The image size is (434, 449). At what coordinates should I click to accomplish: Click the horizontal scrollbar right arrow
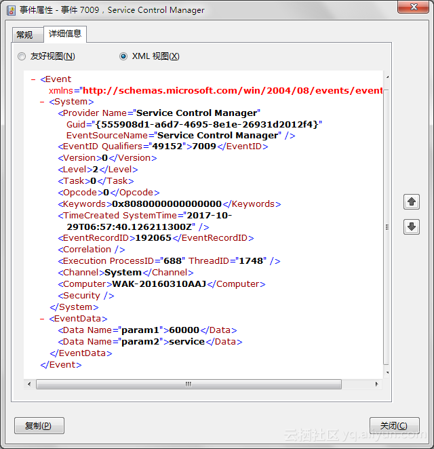(x=377, y=385)
